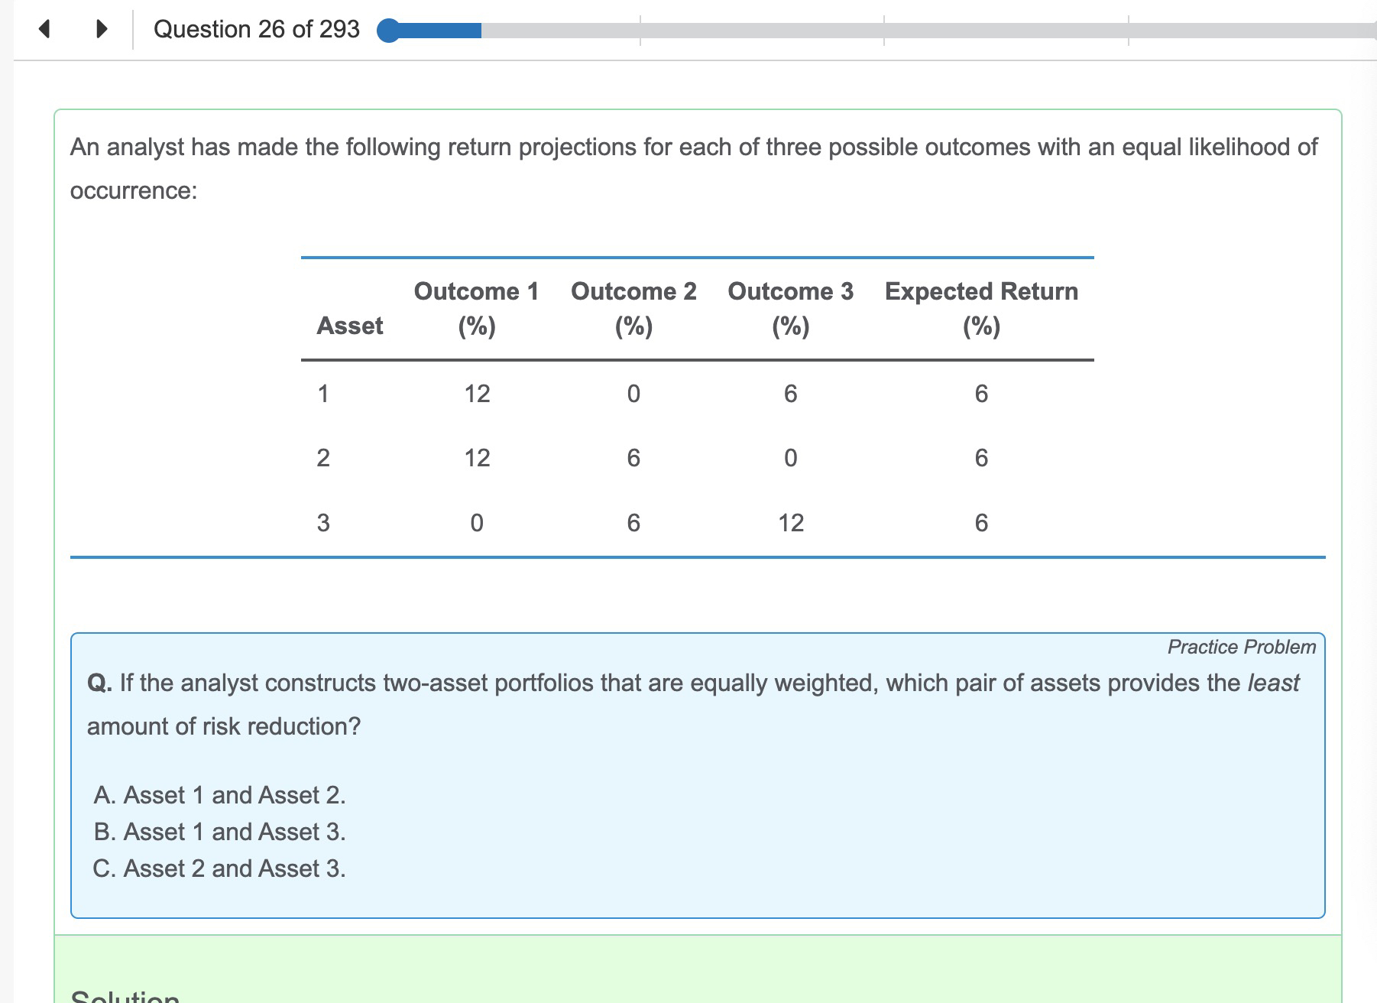
Task: Click the italic word least in the question
Action: [1273, 683]
